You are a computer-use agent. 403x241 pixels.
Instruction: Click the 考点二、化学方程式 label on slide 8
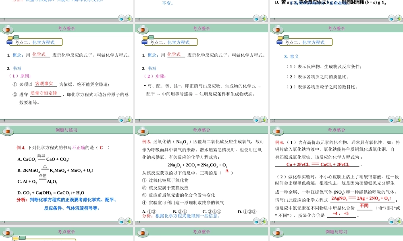[35, 43]
